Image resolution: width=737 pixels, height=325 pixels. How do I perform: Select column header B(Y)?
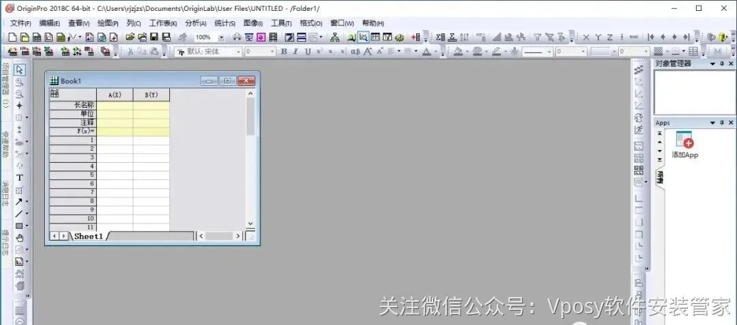151,95
